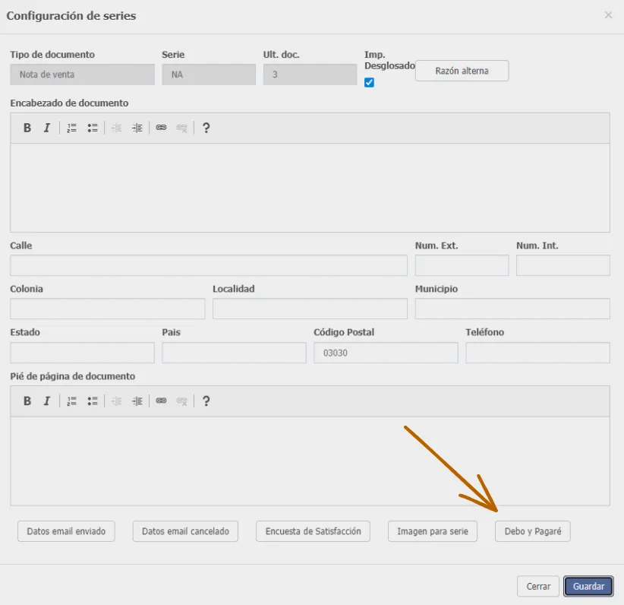Insert link in Pié de página editor
The height and width of the screenshot is (605, 624).
pos(161,401)
